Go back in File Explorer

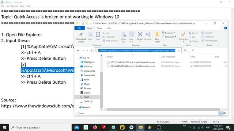78,51
